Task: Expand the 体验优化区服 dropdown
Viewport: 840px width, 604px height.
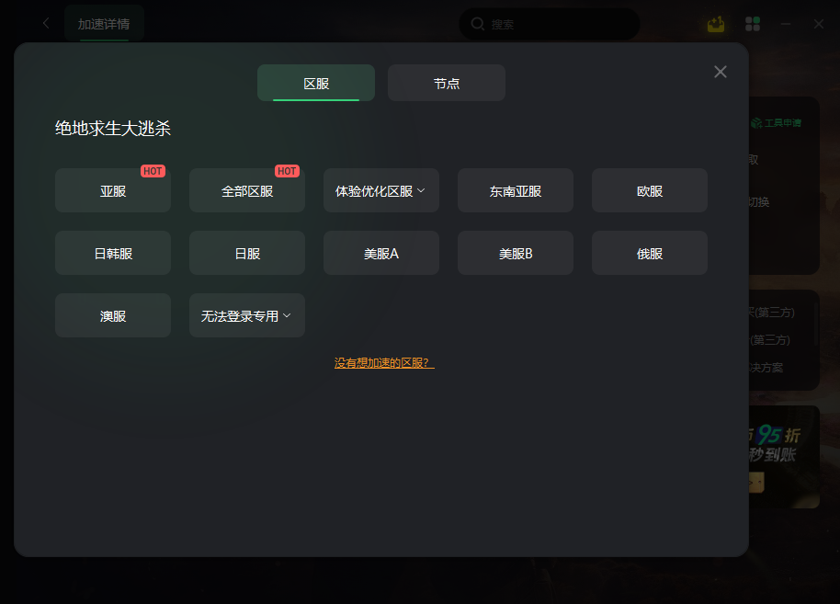Action: click(381, 191)
